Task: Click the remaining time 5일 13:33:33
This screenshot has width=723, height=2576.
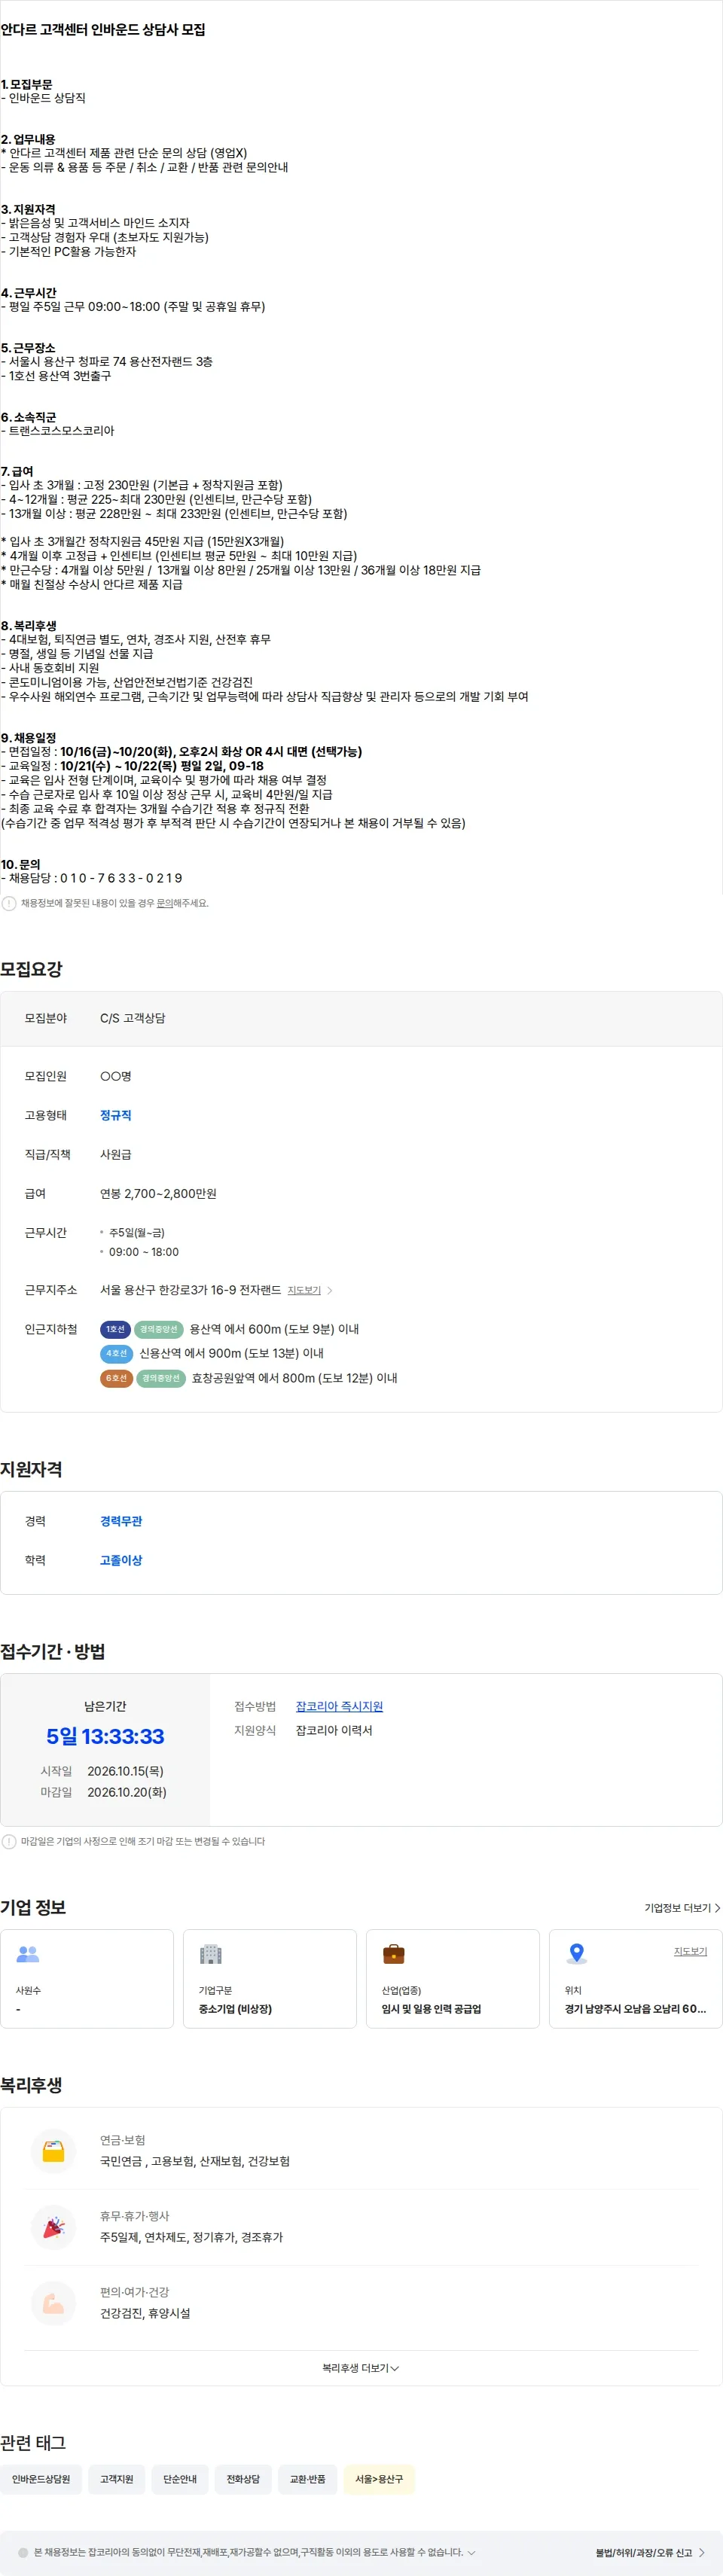Action: point(105,1737)
